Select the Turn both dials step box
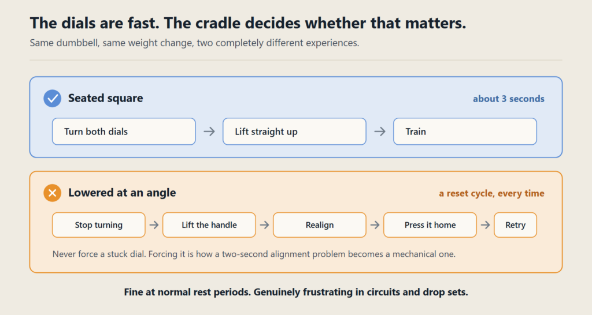 point(124,132)
